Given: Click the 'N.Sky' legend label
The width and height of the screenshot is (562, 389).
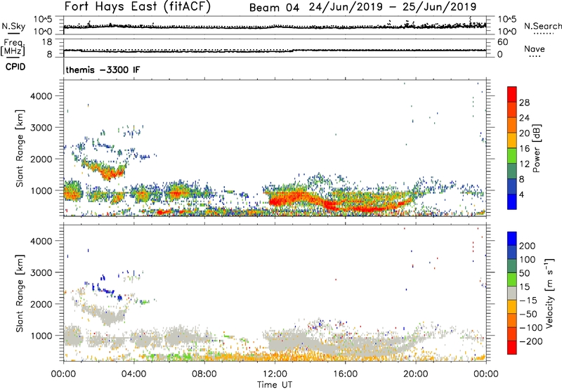Looking at the screenshot, I should coord(13,26).
